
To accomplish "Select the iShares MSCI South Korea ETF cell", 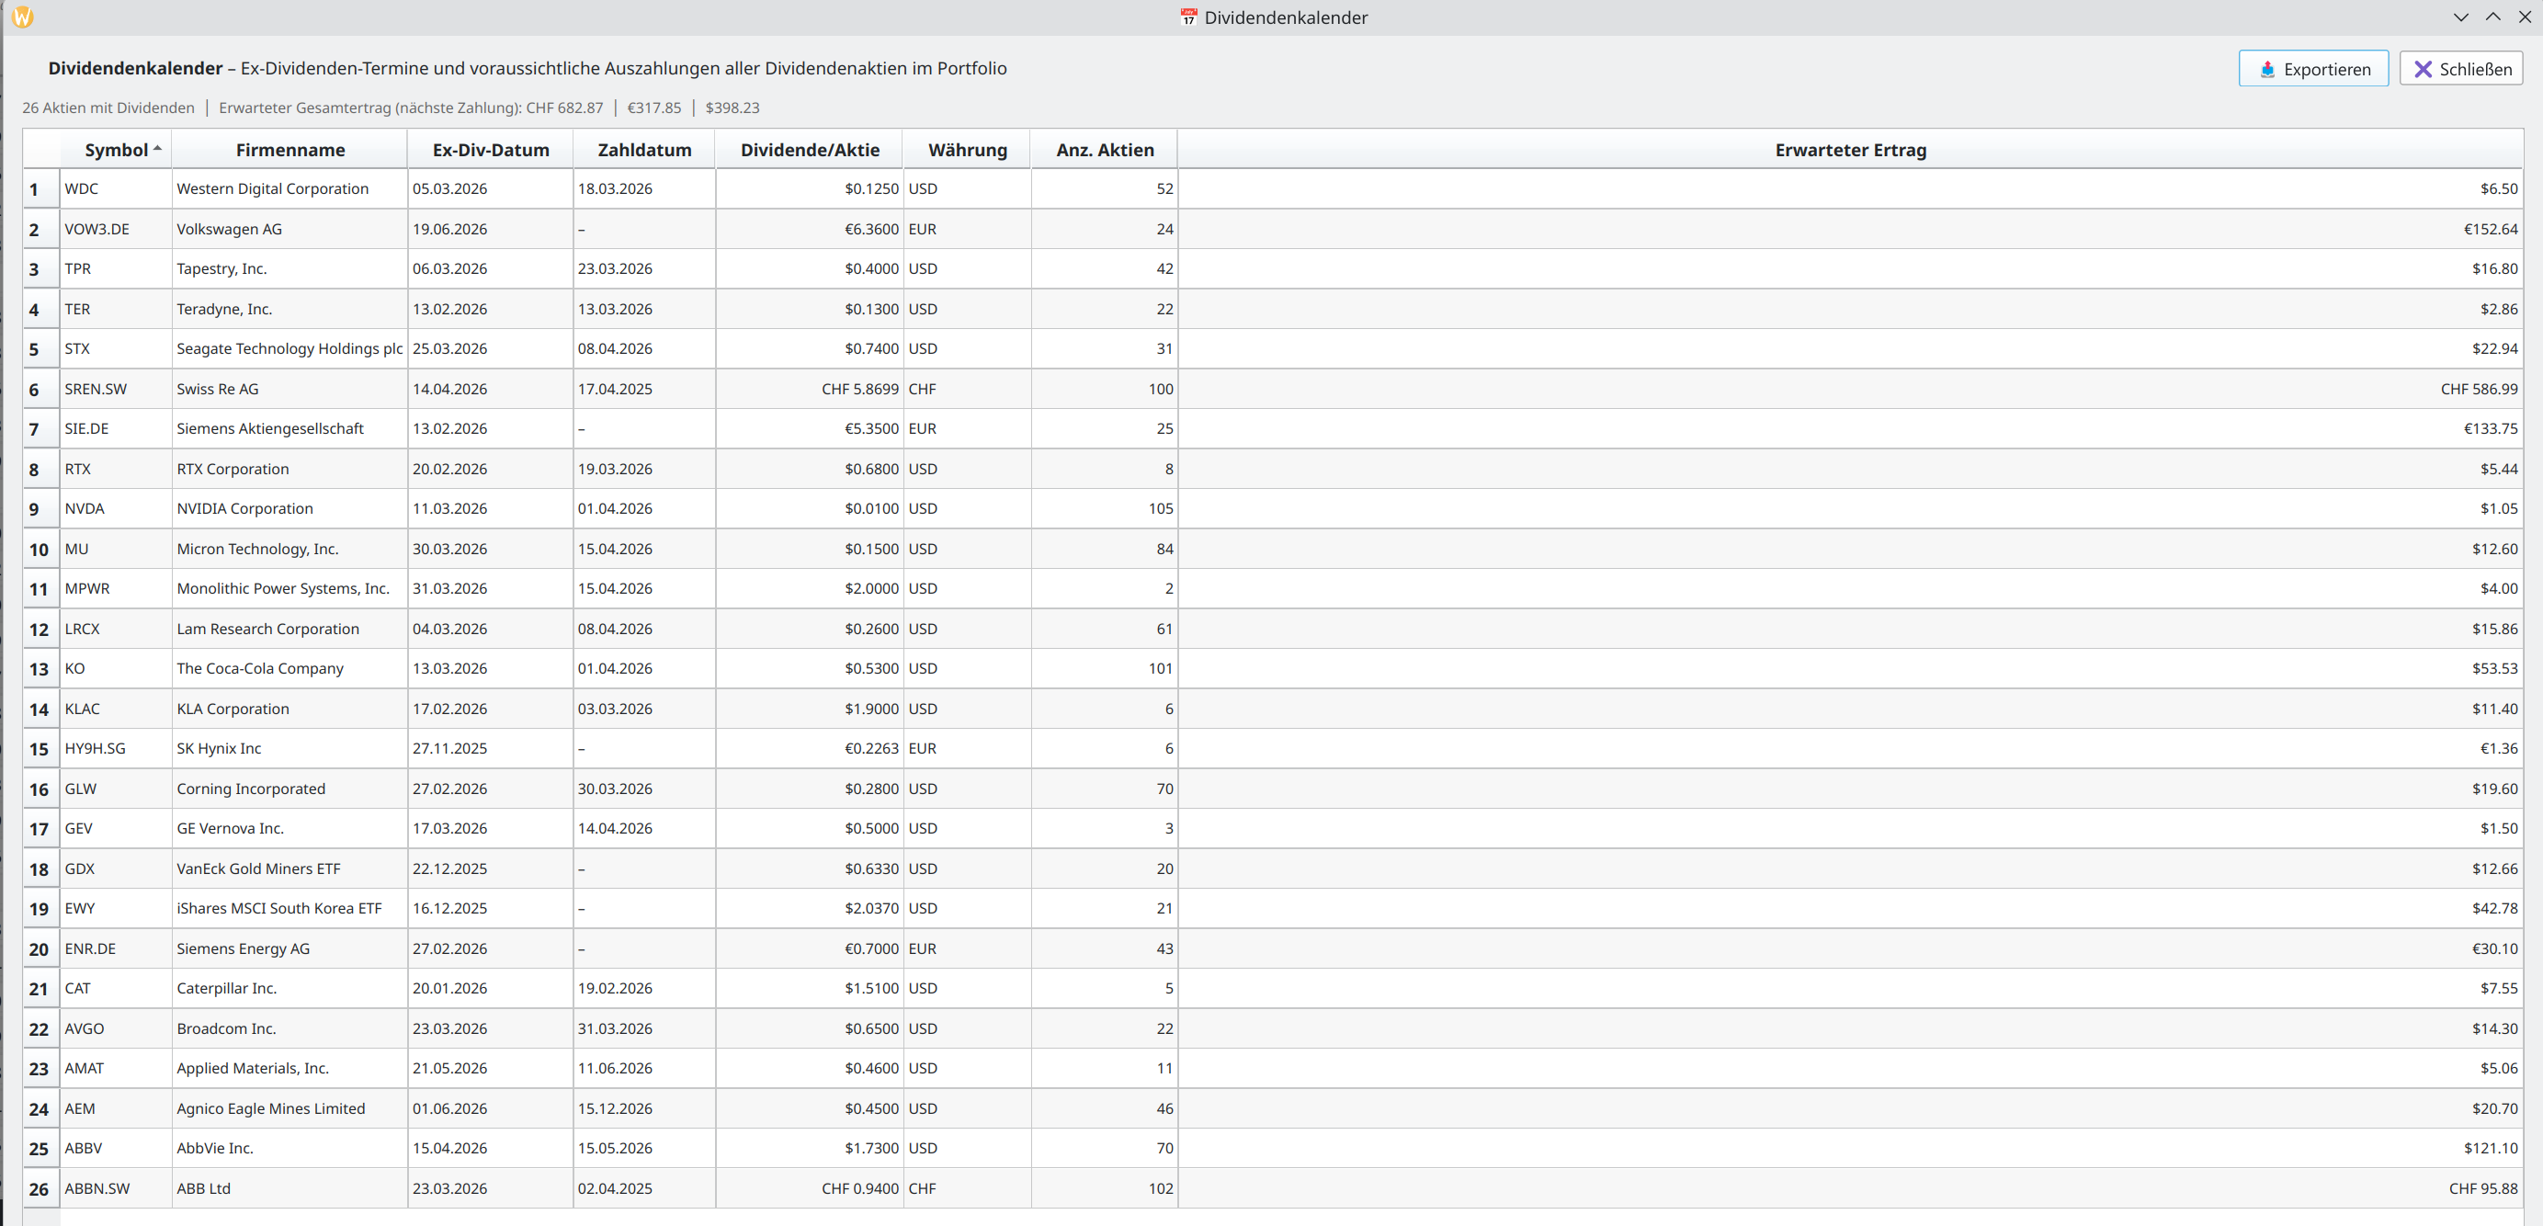I will (x=290, y=908).
